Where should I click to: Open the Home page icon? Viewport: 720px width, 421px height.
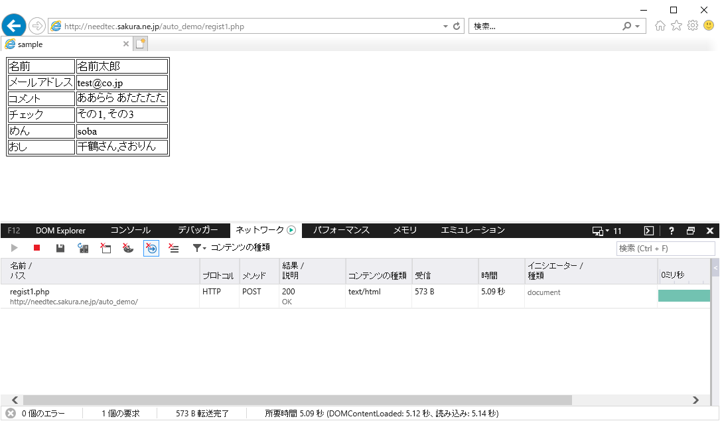pyautogui.click(x=660, y=26)
